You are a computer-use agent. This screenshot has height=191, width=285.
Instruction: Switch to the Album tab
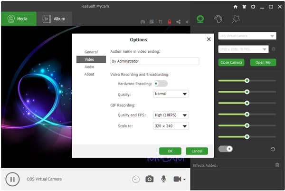click(x=54, y=19)
